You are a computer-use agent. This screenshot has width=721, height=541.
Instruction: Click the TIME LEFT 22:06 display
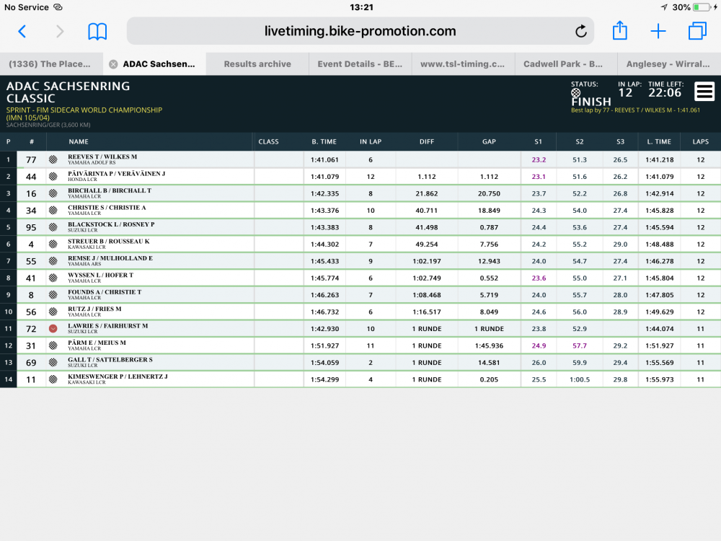(x=665, y=89)
